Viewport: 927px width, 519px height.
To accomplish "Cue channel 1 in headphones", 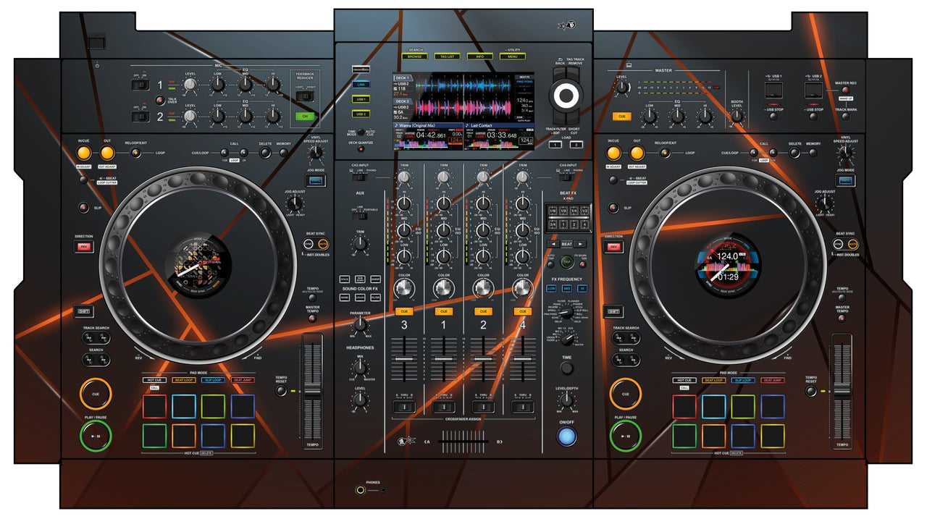I will pyautogui.click(x=443, y=311).
